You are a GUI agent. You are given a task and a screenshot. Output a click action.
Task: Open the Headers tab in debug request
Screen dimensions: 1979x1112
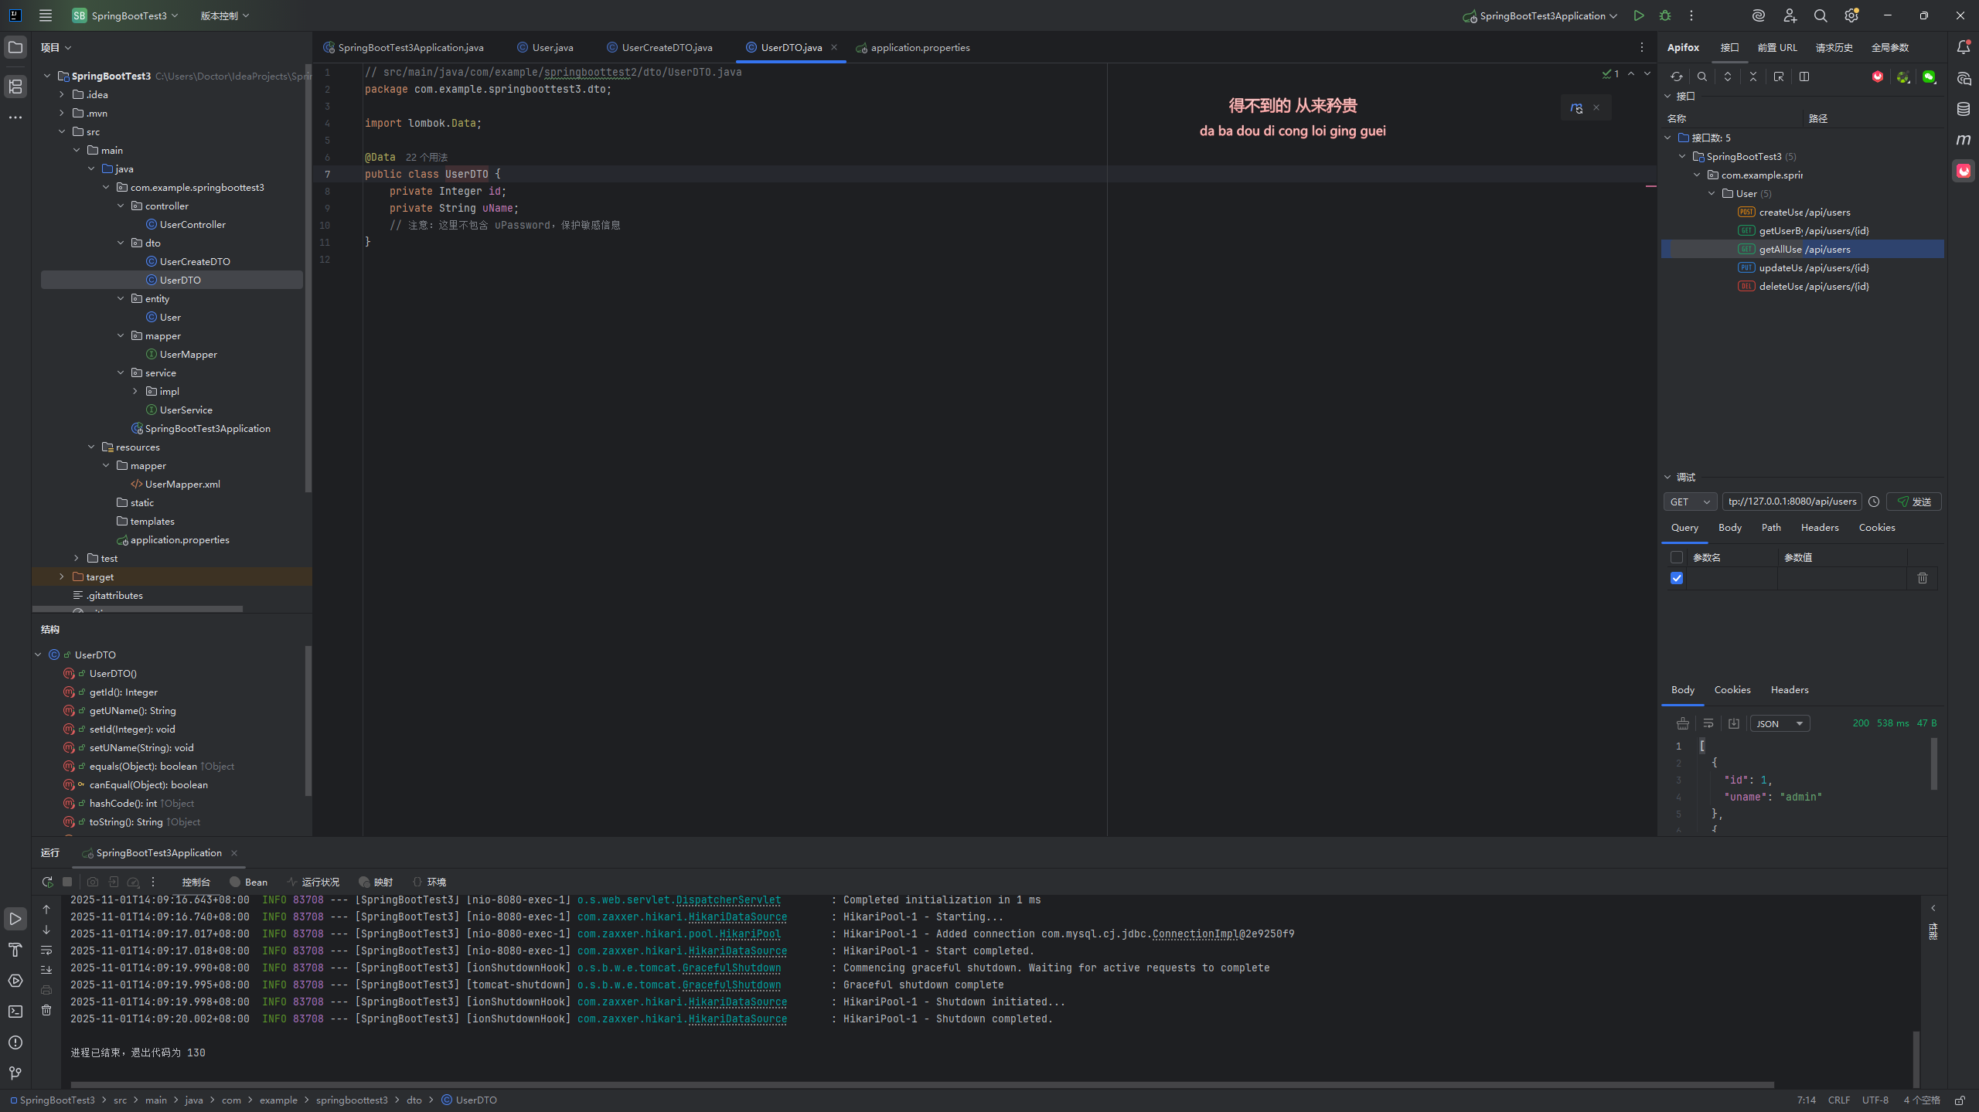pyautogui.click(x=1819, y=527)
